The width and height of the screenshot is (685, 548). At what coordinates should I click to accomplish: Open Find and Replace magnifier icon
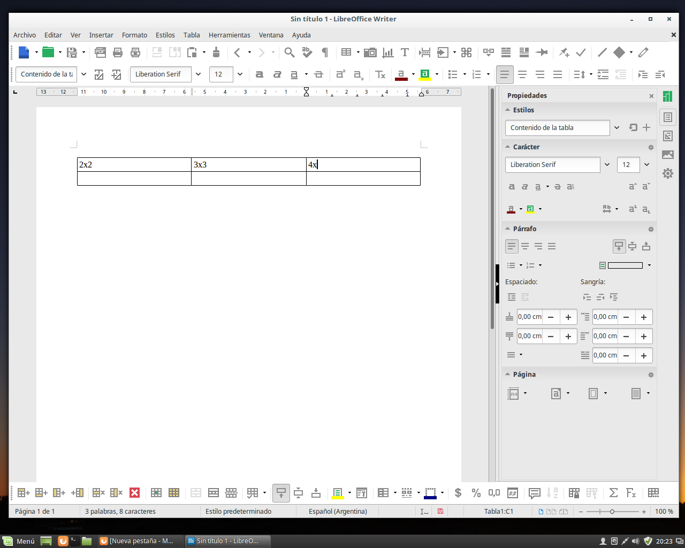[290, 52]
